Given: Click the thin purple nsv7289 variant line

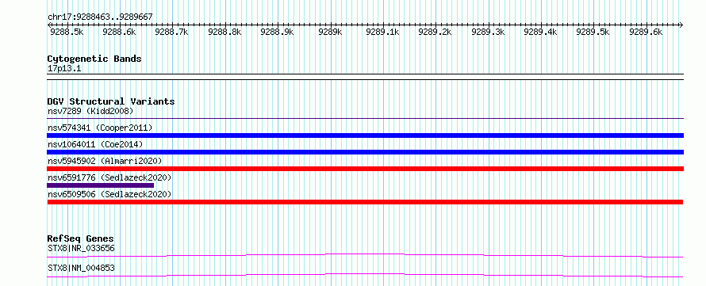Looking at the screenshot, I should pyautogui.click(x=365, y=119).
